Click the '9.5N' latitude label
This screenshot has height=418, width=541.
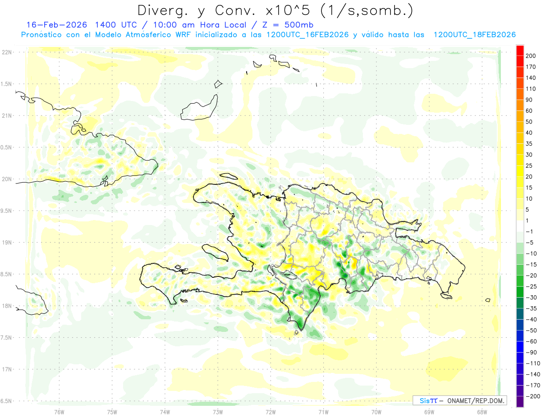point(6,211)
